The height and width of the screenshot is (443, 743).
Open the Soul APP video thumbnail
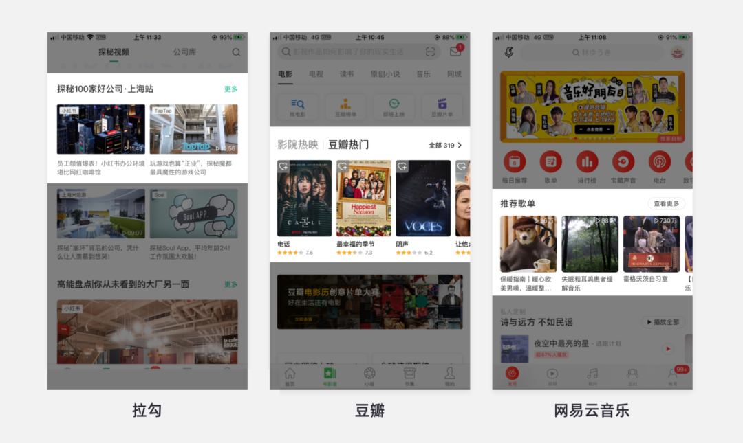pyautogui.click(x=194, y=214)
